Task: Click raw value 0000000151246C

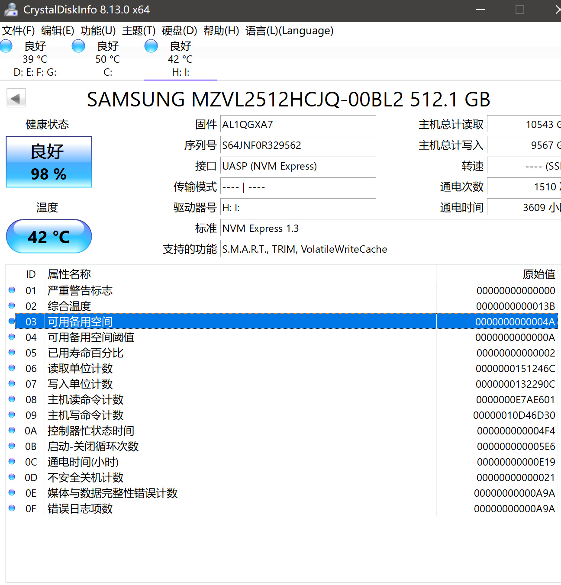Action: [x=515, y=368]
